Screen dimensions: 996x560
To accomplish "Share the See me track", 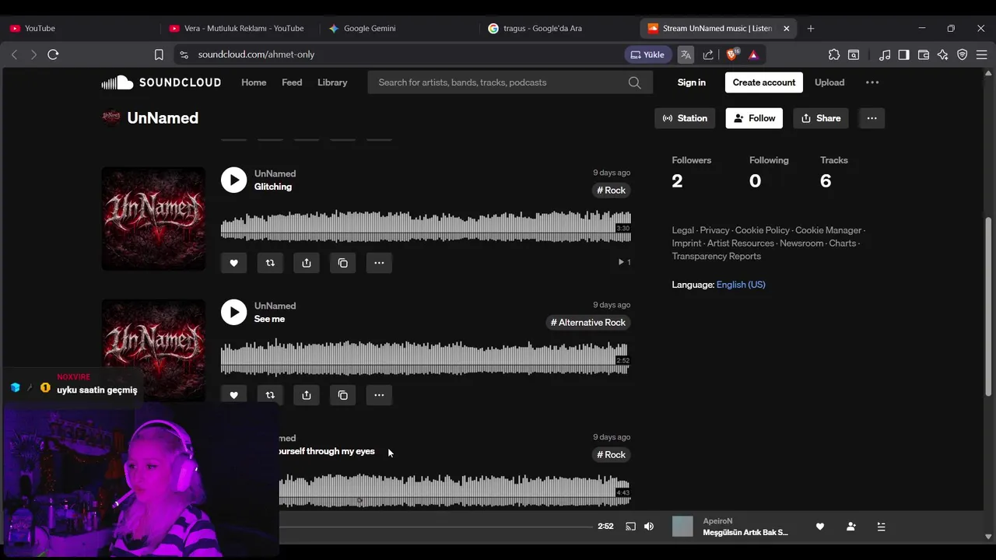I will (307, 395).
